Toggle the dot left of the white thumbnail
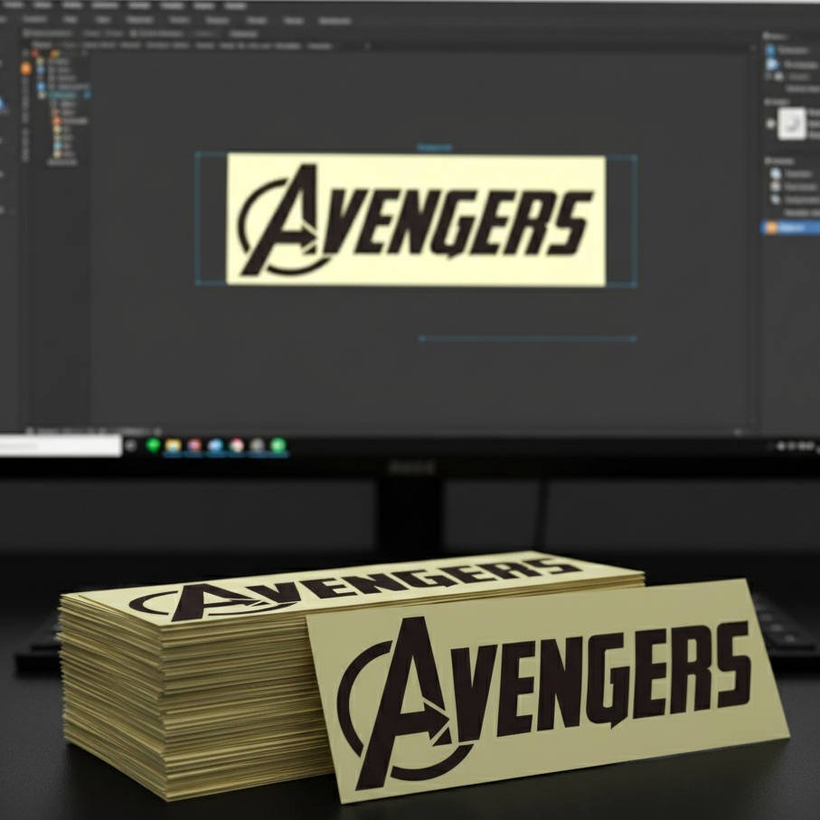This screenshot has height=820, width=820. [x=770, y=124]
